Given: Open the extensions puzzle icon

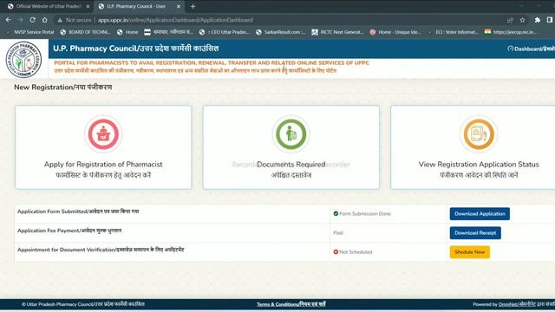Looking at the screenshot, I should 538,20.
